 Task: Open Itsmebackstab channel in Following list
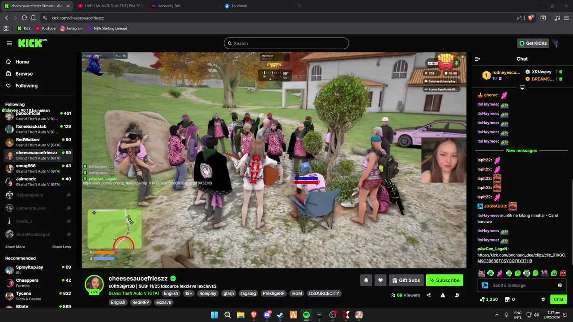pos(38,129)
